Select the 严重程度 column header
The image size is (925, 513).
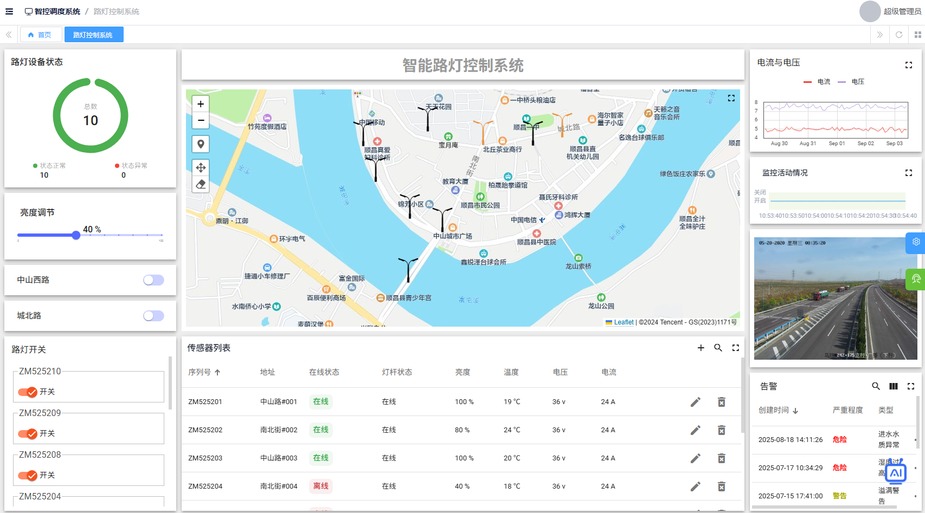(847, 410)
